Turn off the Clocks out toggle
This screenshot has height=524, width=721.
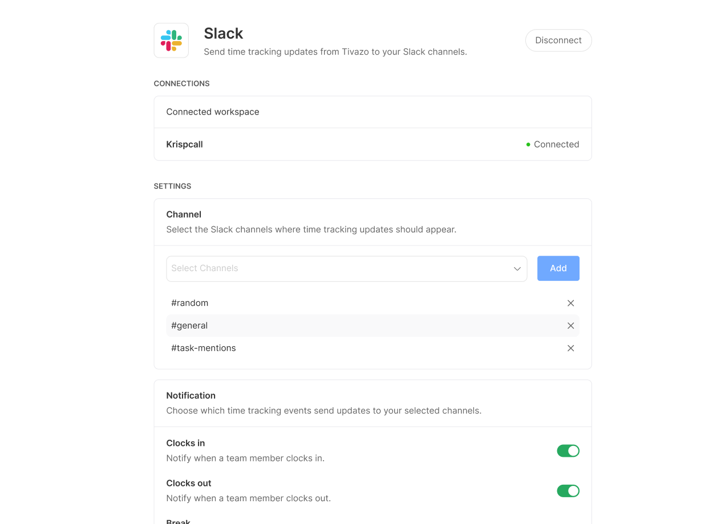(568, 491)
